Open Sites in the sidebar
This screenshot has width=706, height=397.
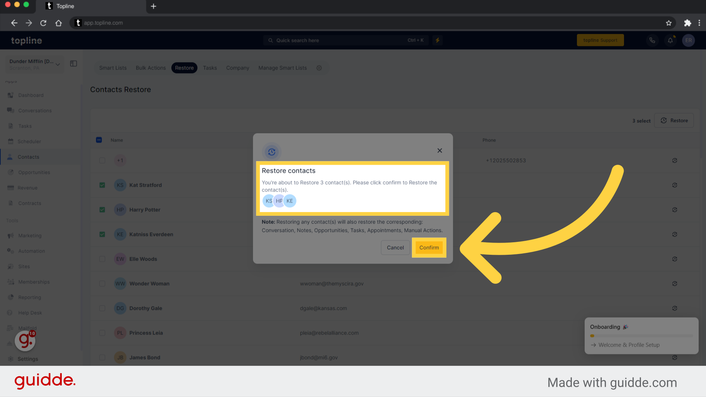pyautogui.click(x=24, y=267)
